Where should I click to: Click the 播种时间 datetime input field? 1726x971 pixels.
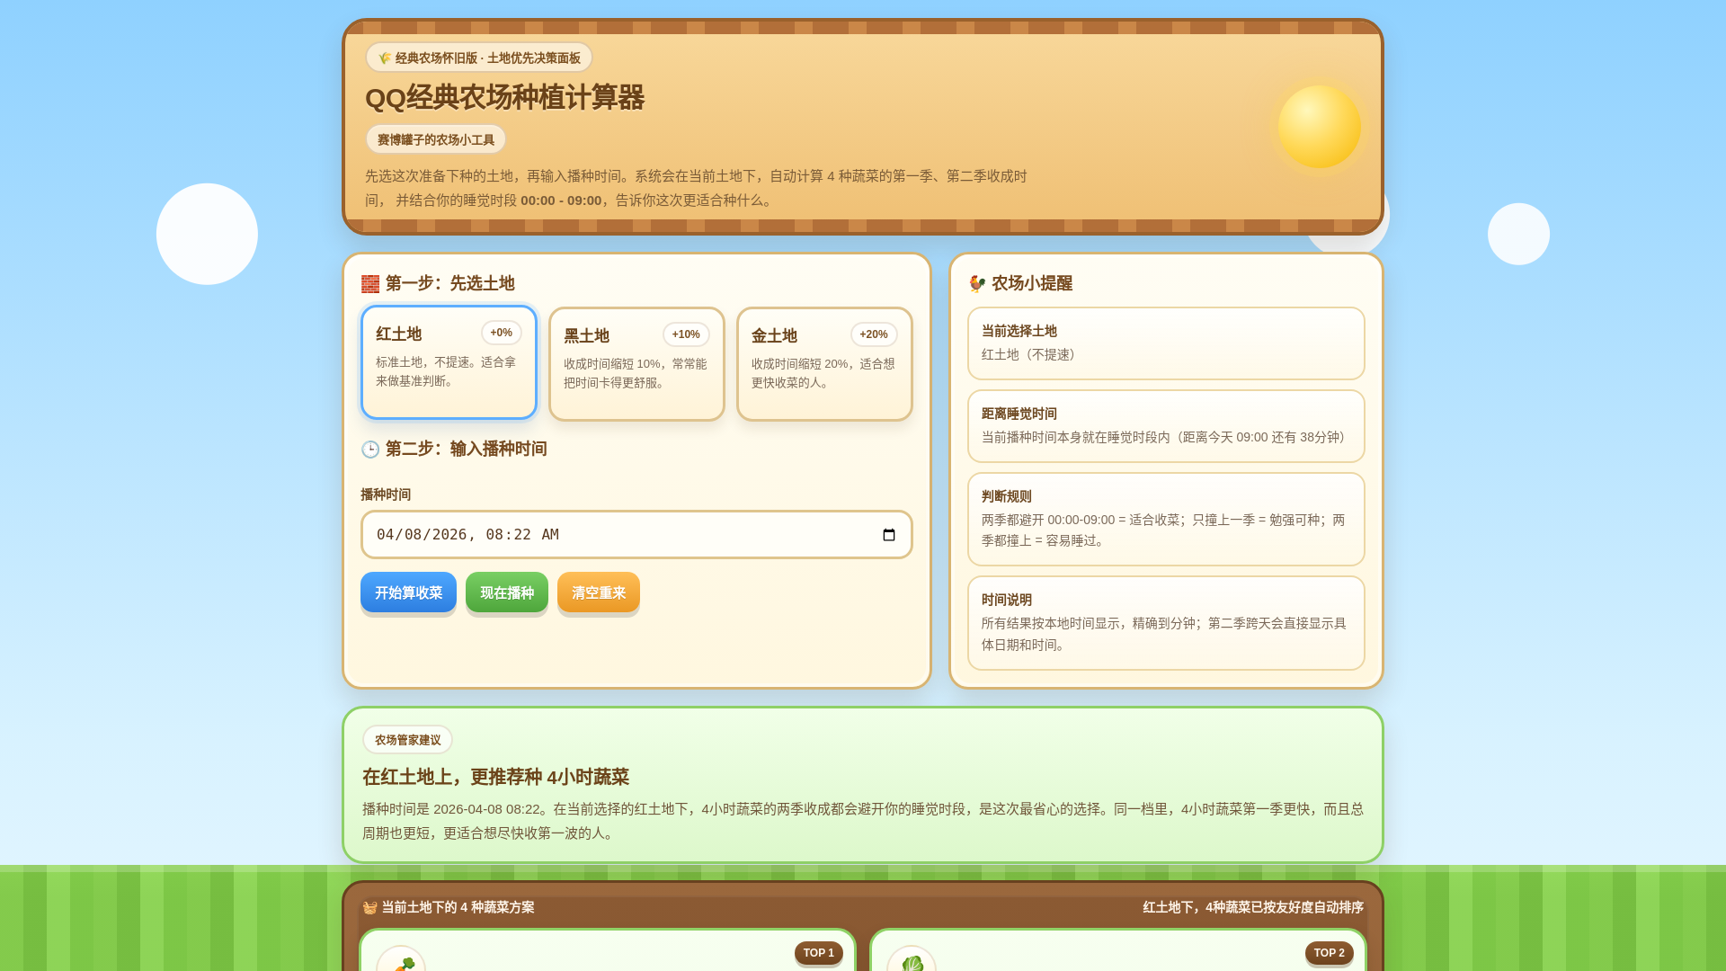coord(636,535)
